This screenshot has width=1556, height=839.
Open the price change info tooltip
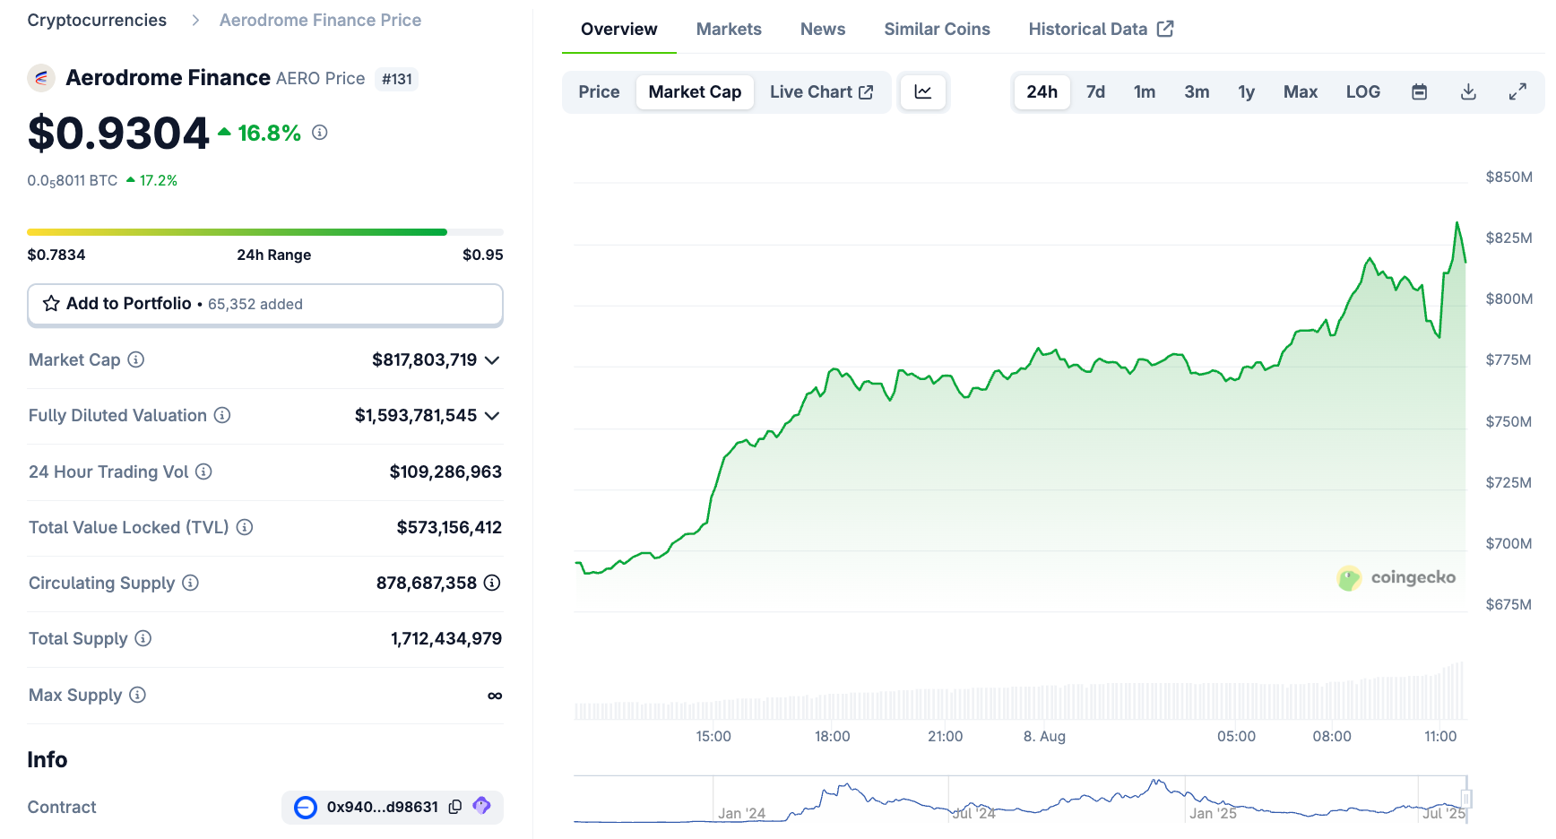[x=320, y=133]
